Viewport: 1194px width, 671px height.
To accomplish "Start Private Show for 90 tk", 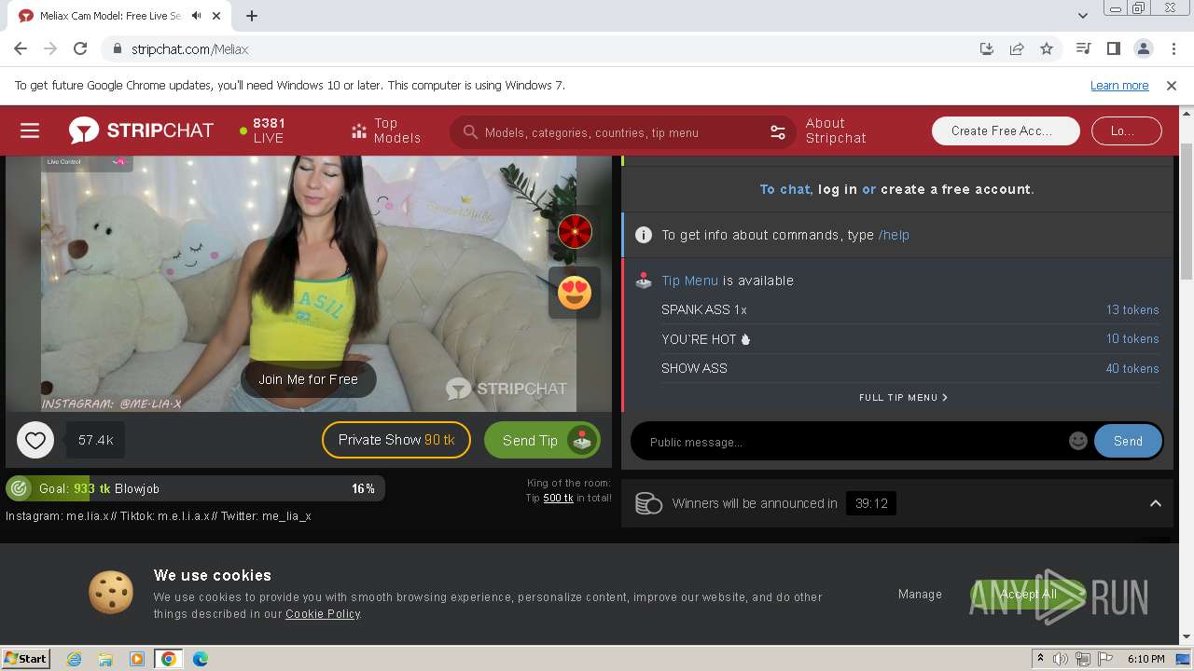I will coord(396,440).
